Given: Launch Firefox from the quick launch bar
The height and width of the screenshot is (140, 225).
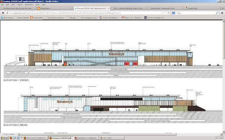Looking at the screenshot, I should pos(11,138).
